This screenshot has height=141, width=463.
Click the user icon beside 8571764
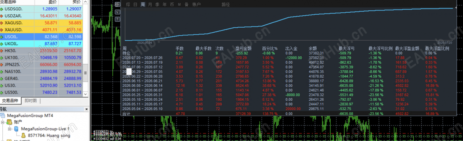(x=23, y=135)
